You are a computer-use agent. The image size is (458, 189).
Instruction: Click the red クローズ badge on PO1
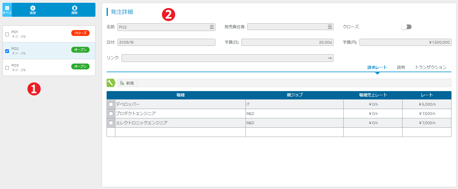coord(80,33)
